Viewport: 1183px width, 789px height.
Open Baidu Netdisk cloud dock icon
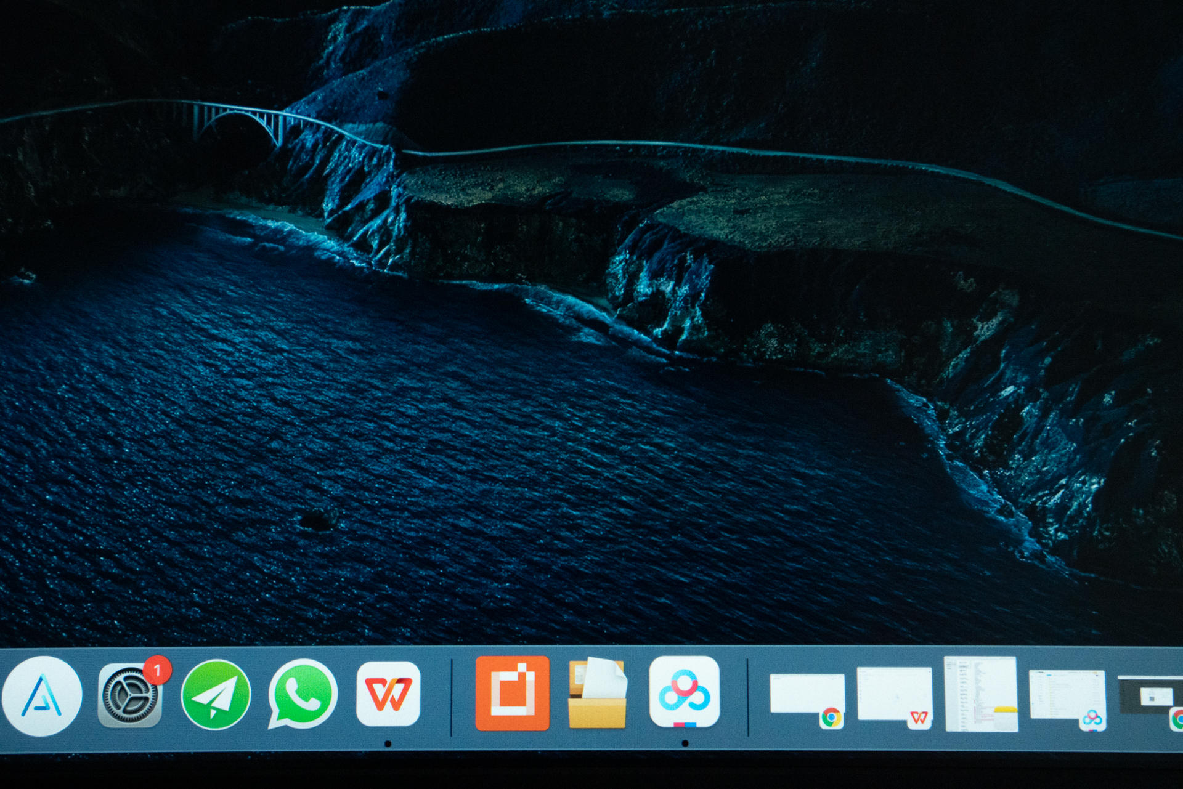[685, 691]
